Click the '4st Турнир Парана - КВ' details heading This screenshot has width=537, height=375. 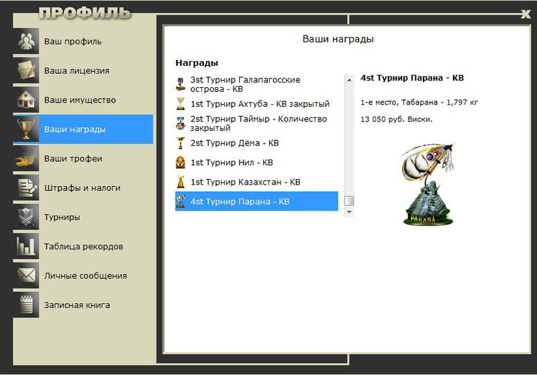coord(412,78)
